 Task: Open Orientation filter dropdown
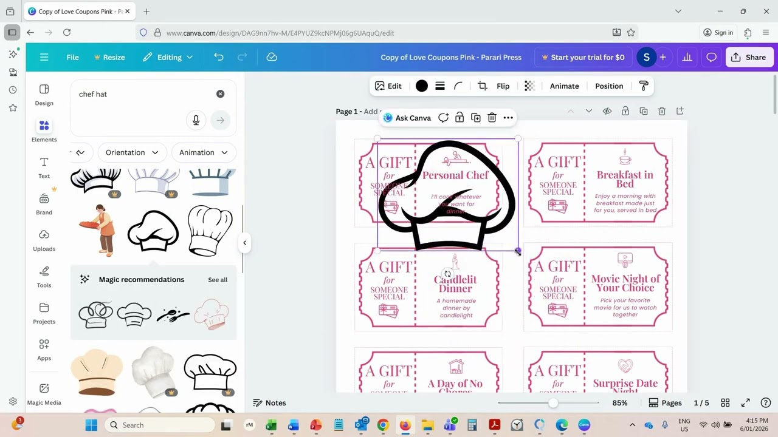132,152
